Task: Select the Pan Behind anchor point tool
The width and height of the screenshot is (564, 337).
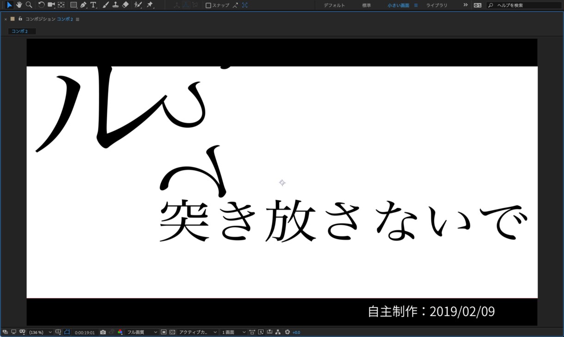Action: [x=61, y=5]
